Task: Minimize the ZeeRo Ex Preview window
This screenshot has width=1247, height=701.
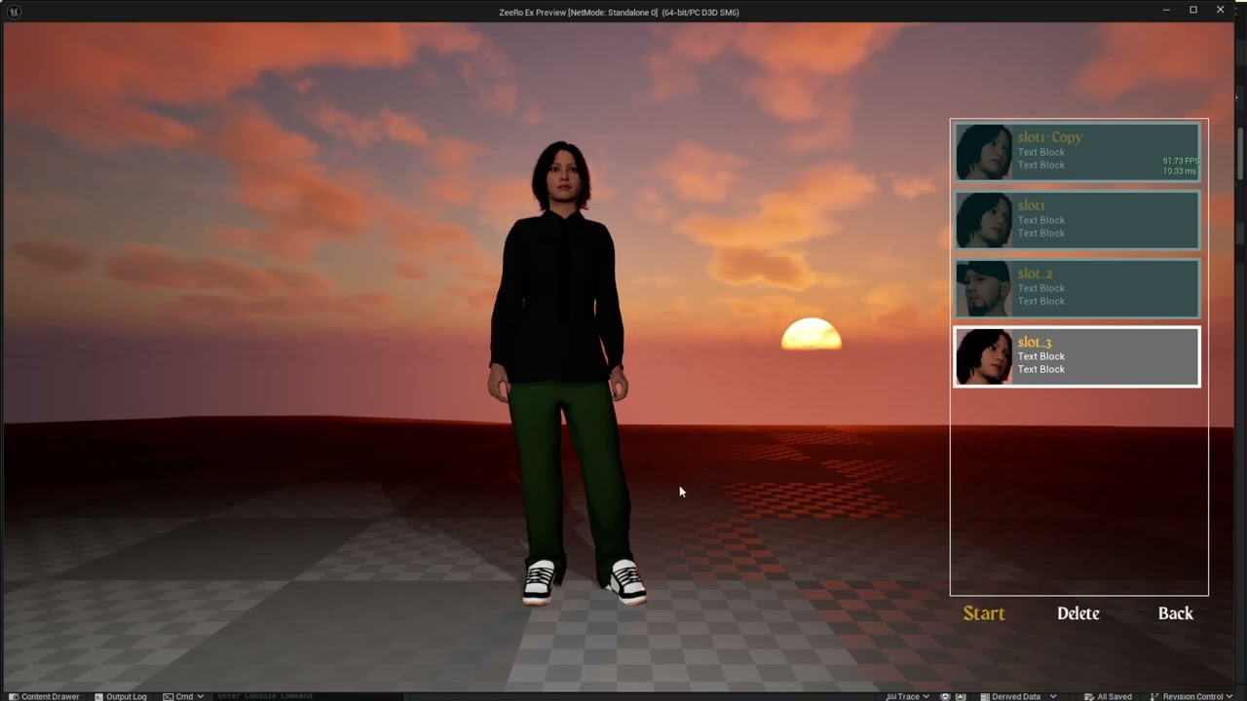Action: (1166, 10)
